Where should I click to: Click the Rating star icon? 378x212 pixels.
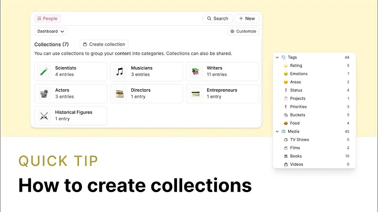tap(286, 66)
